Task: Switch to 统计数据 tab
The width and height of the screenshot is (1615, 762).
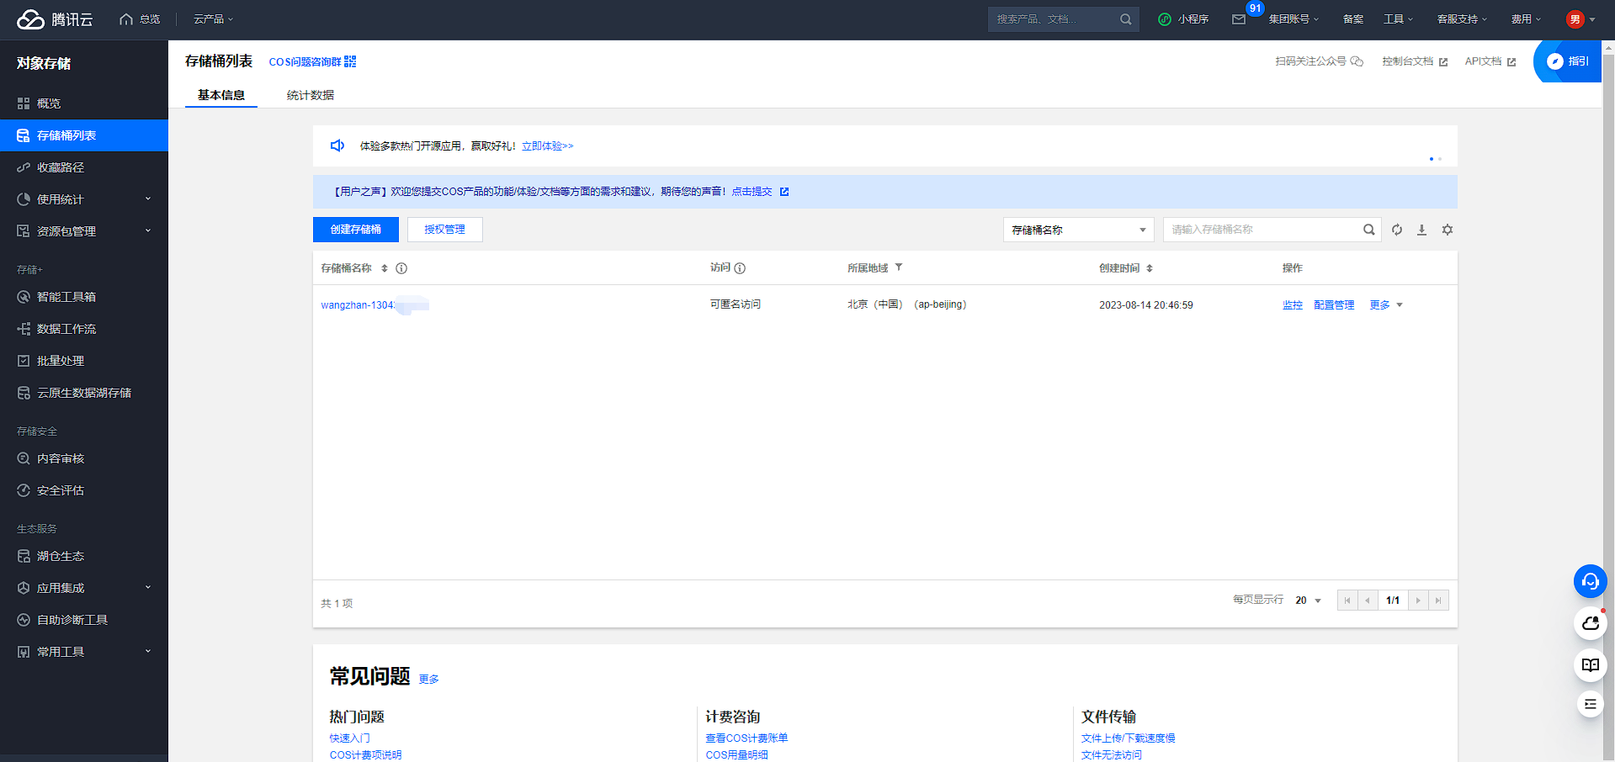Action: tap(311, 95)
